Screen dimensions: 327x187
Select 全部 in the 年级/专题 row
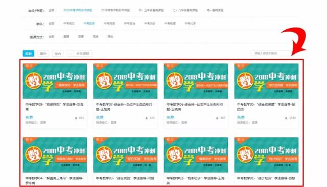pos(52,10)
